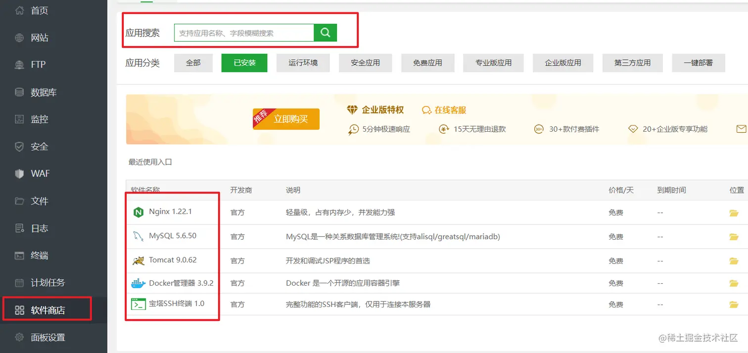Open 网站 in the sidebar

pos(40,38)
